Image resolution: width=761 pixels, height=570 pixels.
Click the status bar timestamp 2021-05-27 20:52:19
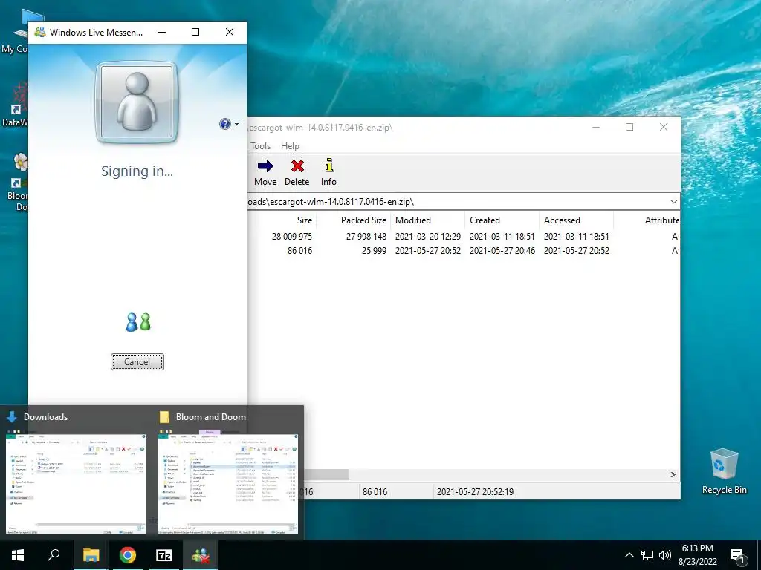pos(475,491)
